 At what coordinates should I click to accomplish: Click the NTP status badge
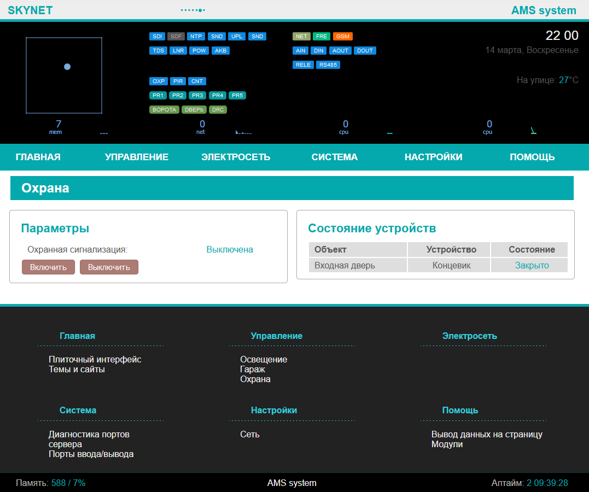click(x=196, y=37)
